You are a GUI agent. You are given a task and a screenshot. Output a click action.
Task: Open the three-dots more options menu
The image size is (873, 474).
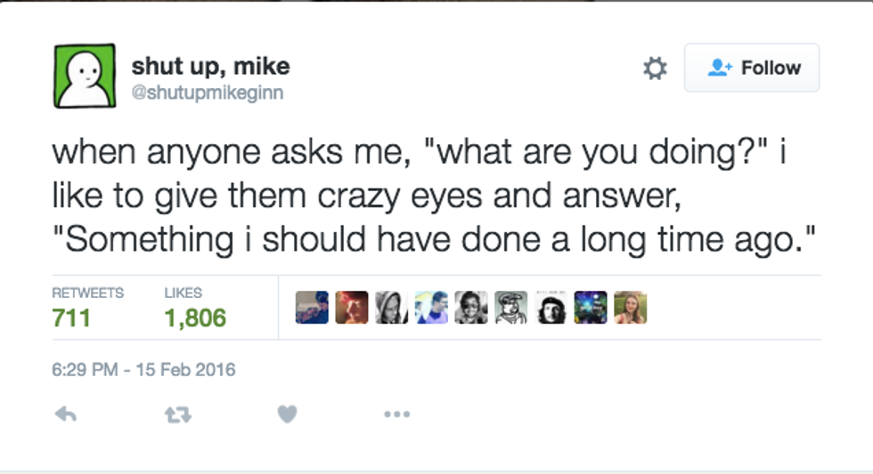396,414
